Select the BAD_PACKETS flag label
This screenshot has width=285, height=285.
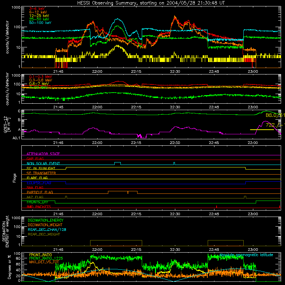(39, 207)
